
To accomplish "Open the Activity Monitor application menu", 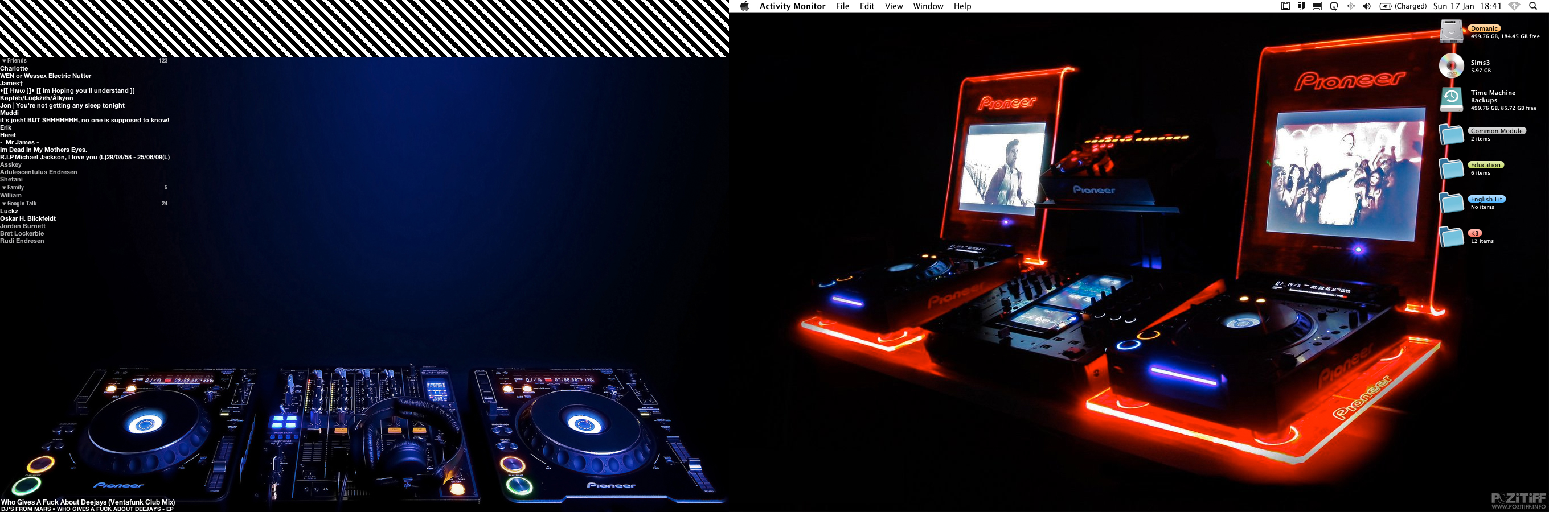I will [792, 6].
